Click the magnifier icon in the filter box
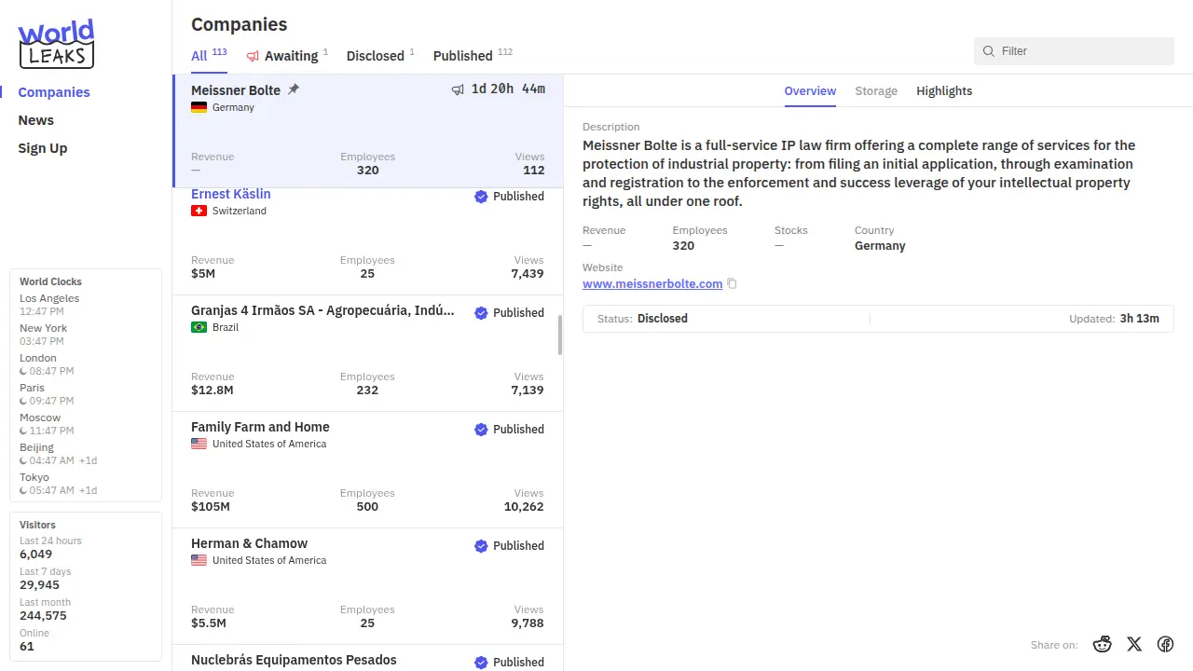Screen dimensions: 1193x671 989,51
